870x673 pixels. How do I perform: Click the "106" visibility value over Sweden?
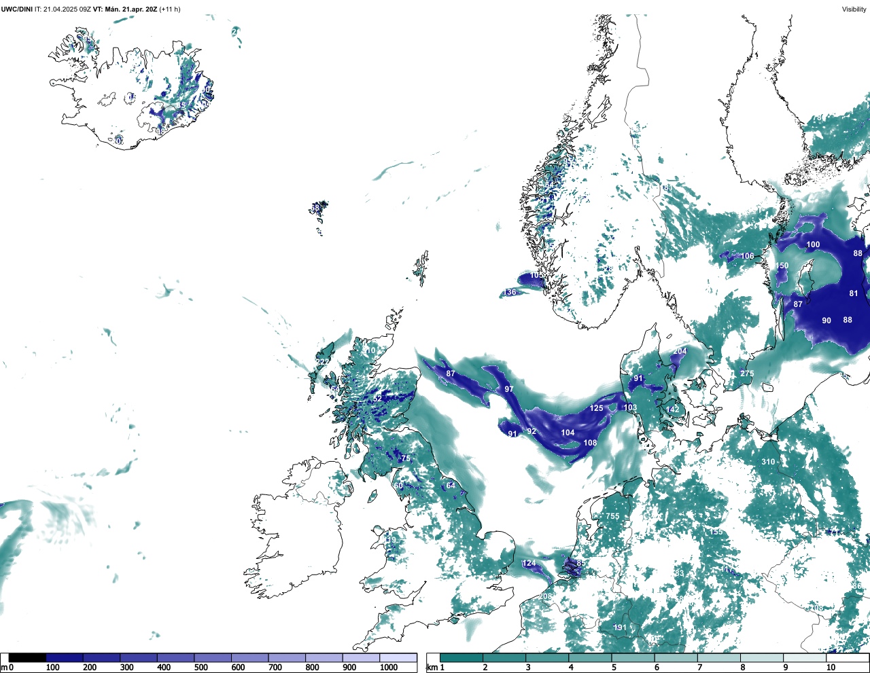tap(748, 256)
